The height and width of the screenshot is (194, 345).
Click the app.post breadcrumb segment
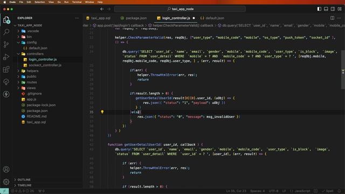pyautogui.click(x=118, y=25)
